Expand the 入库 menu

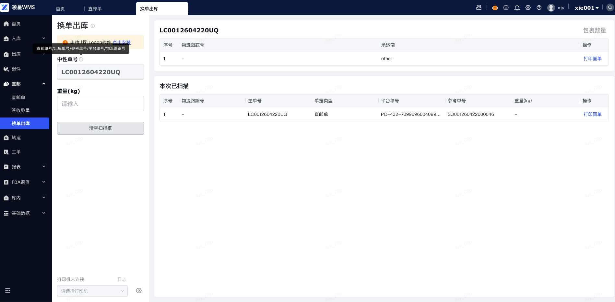pyautogui.click(x=25, y=39)
